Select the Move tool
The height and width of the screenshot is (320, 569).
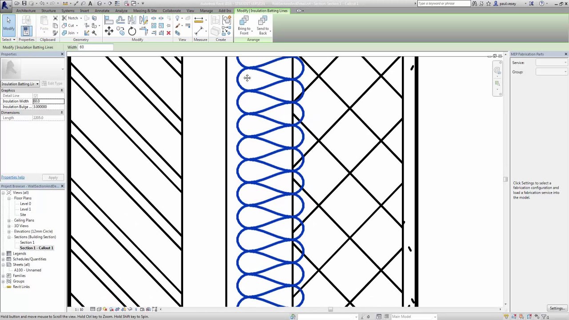[109, 31]
